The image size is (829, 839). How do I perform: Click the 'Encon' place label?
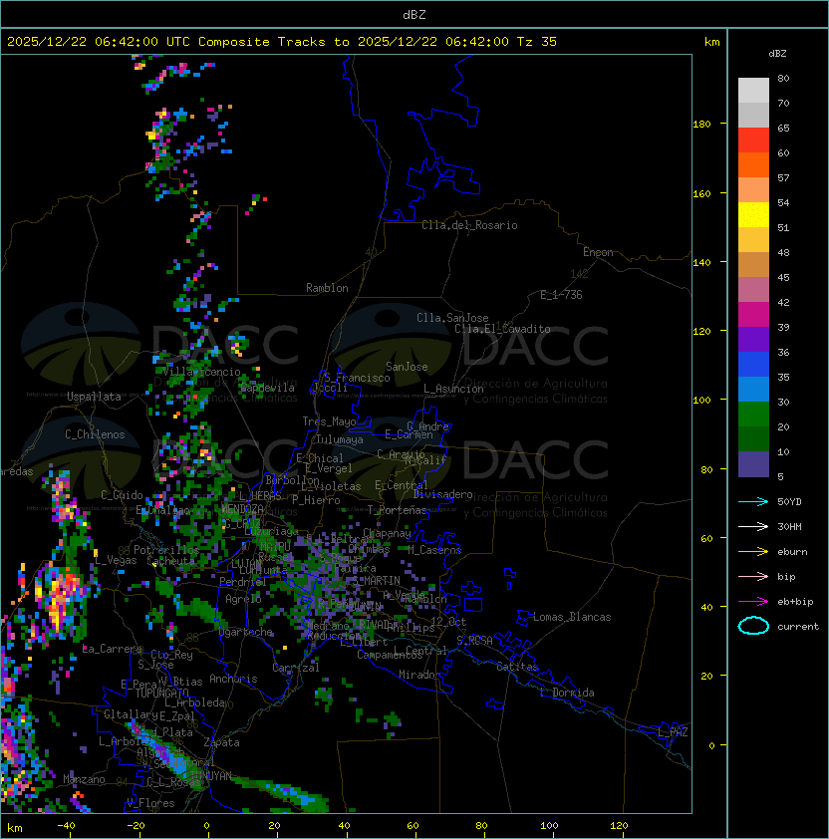[598, 252]
